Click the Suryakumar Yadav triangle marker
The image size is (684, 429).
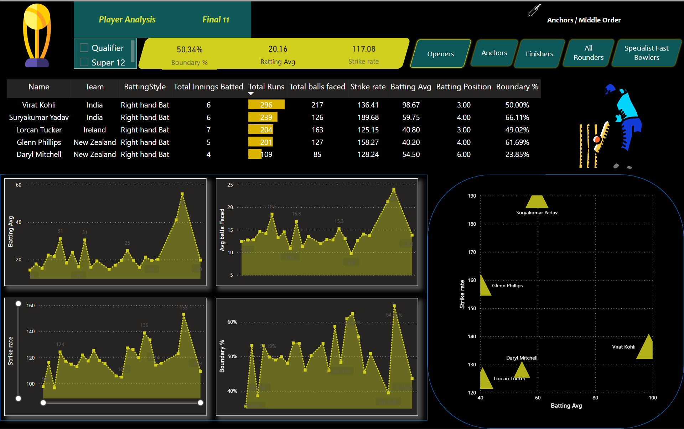[x=537, y=203]
